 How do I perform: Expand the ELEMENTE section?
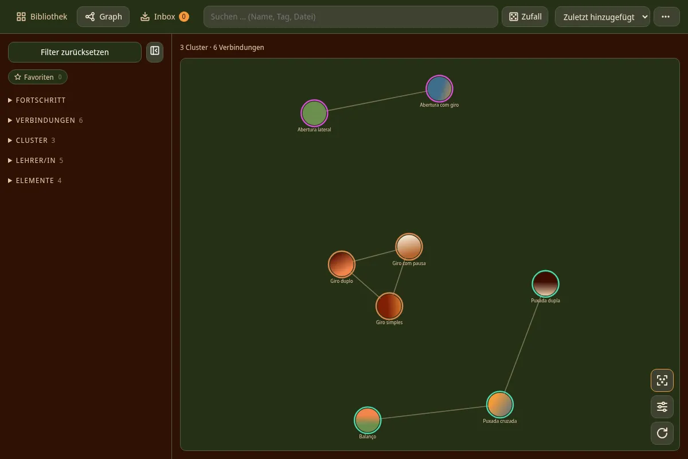coord(35,181)
